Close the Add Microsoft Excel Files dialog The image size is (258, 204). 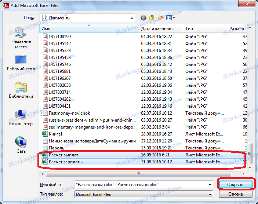pyautogui.click(x=247, y=4)
